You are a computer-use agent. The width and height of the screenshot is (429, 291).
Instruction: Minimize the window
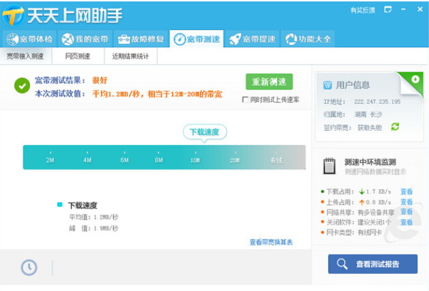click(x=403, y=10)
